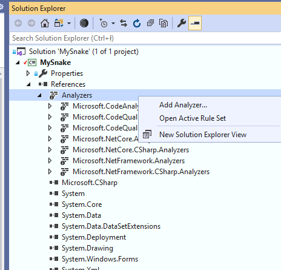
Task: Refresh the Solution Explorer
Action: click(137, 23)
